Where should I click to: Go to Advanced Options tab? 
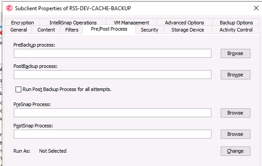click(184, 23)
